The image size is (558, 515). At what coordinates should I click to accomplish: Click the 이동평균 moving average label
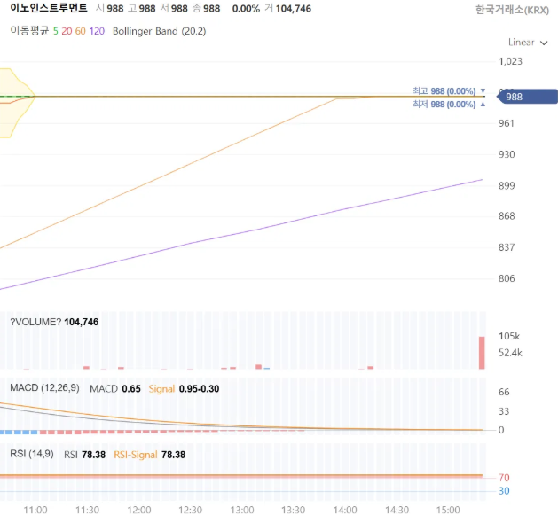[x=29, y=31]
